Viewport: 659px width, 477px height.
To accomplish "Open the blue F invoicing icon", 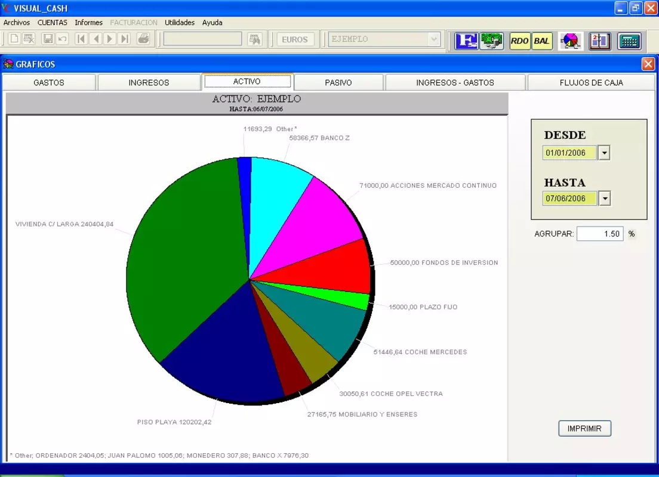I will [466, 41].
